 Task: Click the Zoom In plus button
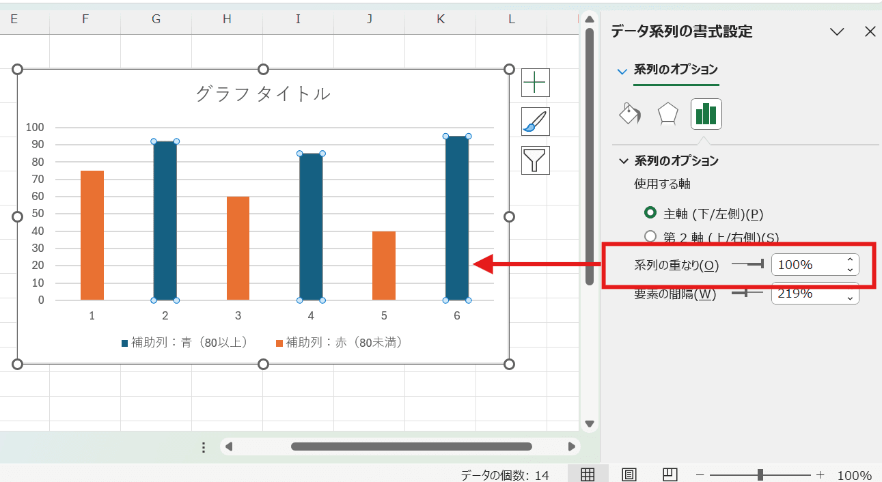pos(819,474)
